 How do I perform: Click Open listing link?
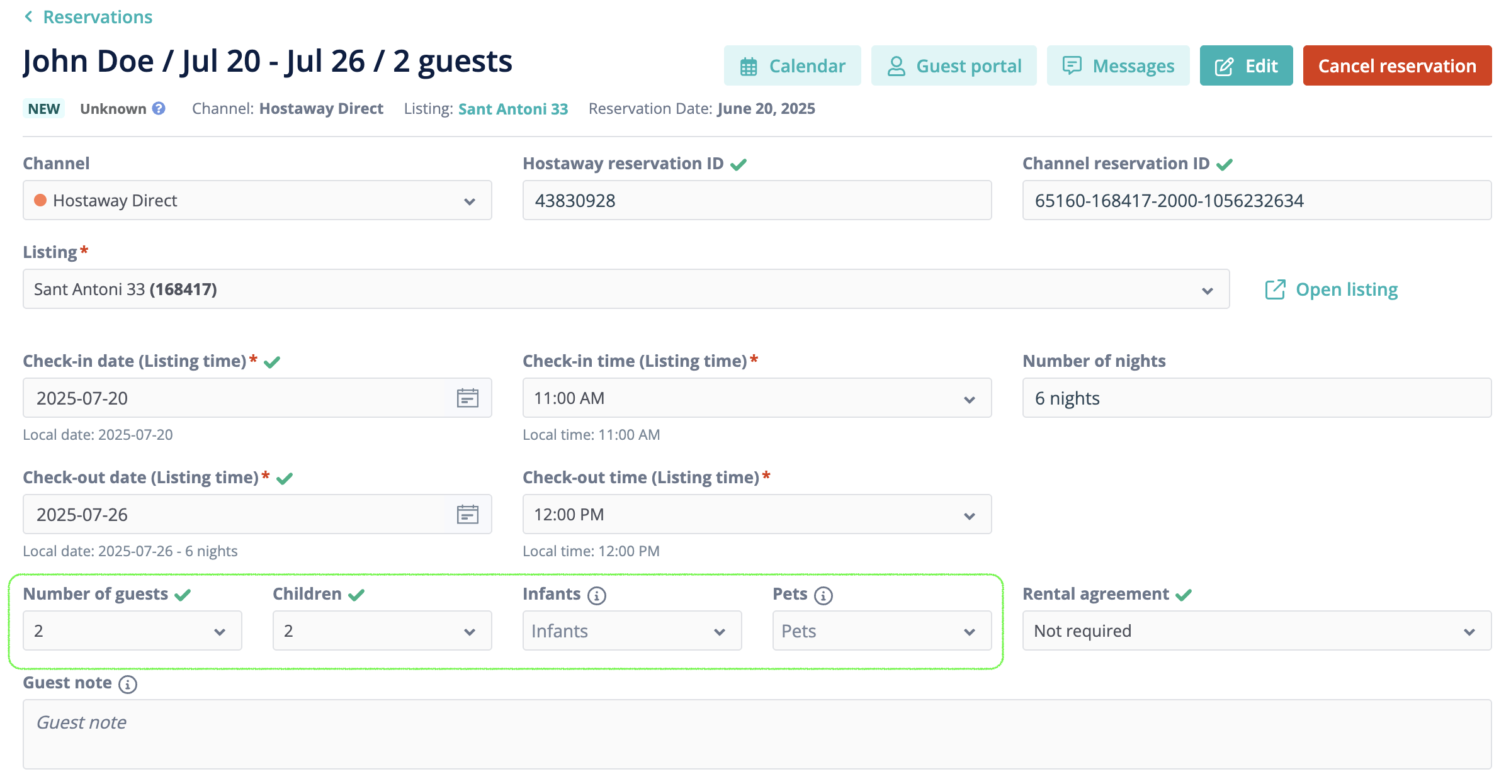click(x=1332, y=289)
